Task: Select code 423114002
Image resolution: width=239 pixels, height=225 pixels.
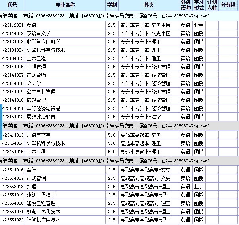Action: pos(13,33)
